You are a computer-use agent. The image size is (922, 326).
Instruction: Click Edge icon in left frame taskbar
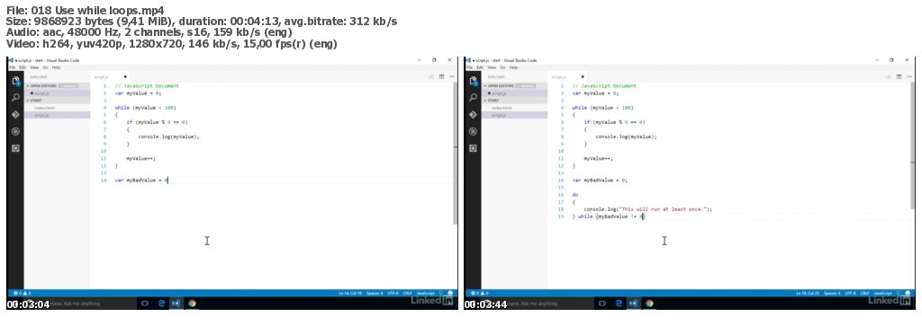click(x=161, y=304)
